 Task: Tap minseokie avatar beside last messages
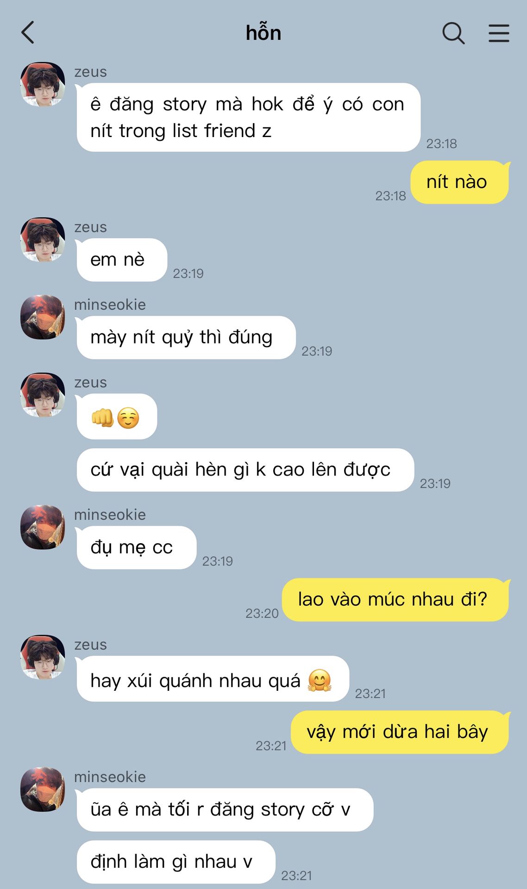43,789
